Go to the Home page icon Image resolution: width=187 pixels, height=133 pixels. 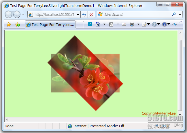click(x=98, y=24)
